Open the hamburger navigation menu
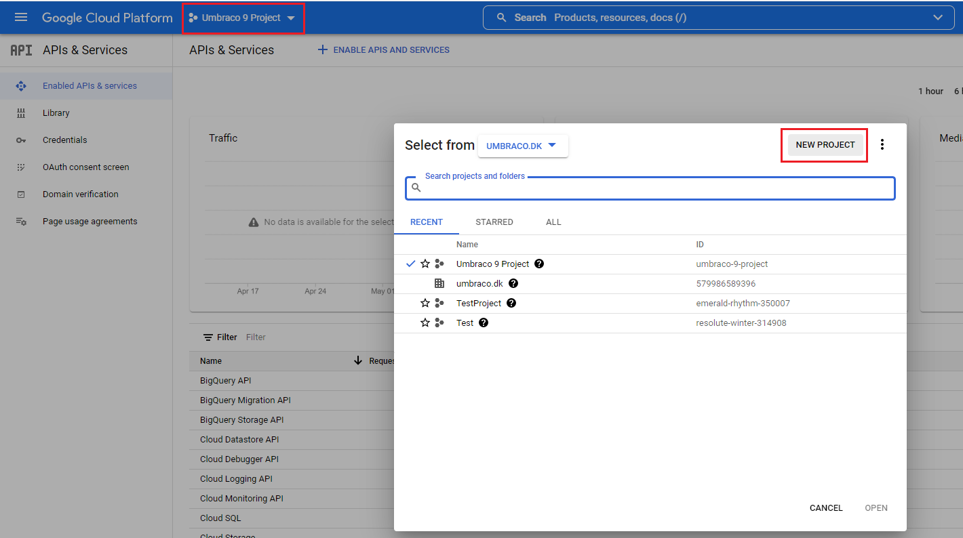 pyautogui.click(x=21, y=18)
